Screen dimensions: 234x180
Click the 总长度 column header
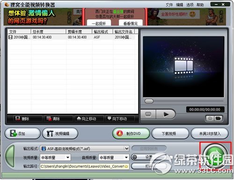pyautogui.click(x=48, y=32)
